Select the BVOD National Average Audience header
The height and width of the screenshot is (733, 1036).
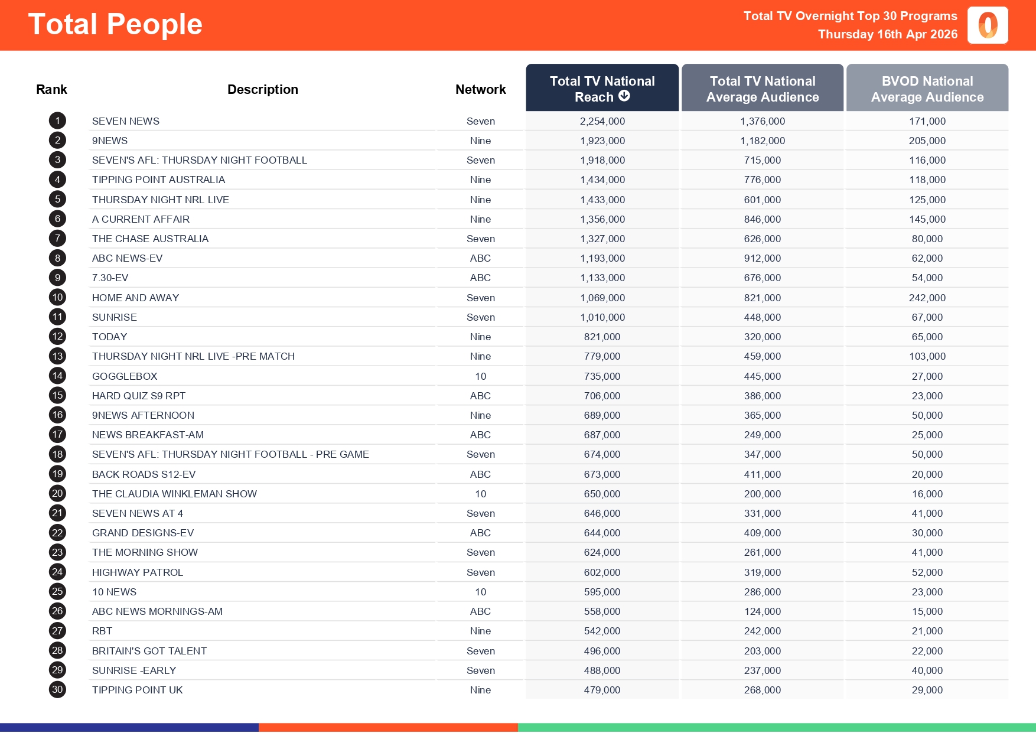pyautogui.click(x=927, y=89)
